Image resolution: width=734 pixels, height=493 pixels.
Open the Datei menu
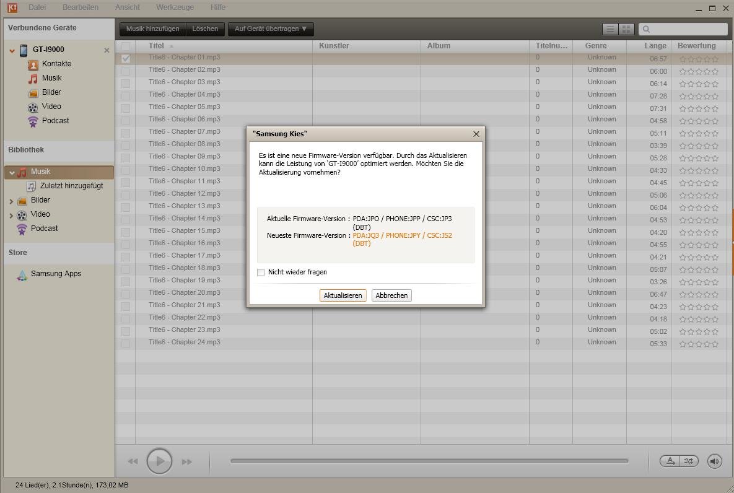pos(37,7)
